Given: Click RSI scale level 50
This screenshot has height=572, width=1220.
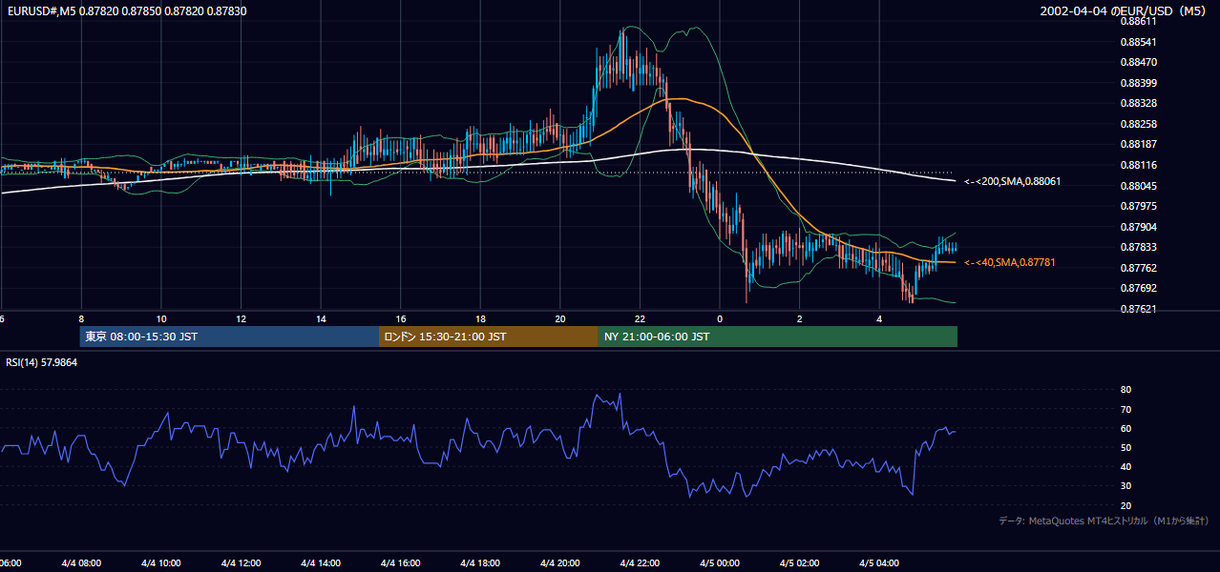Looking at the screenshot, I should pos(1125,447).
